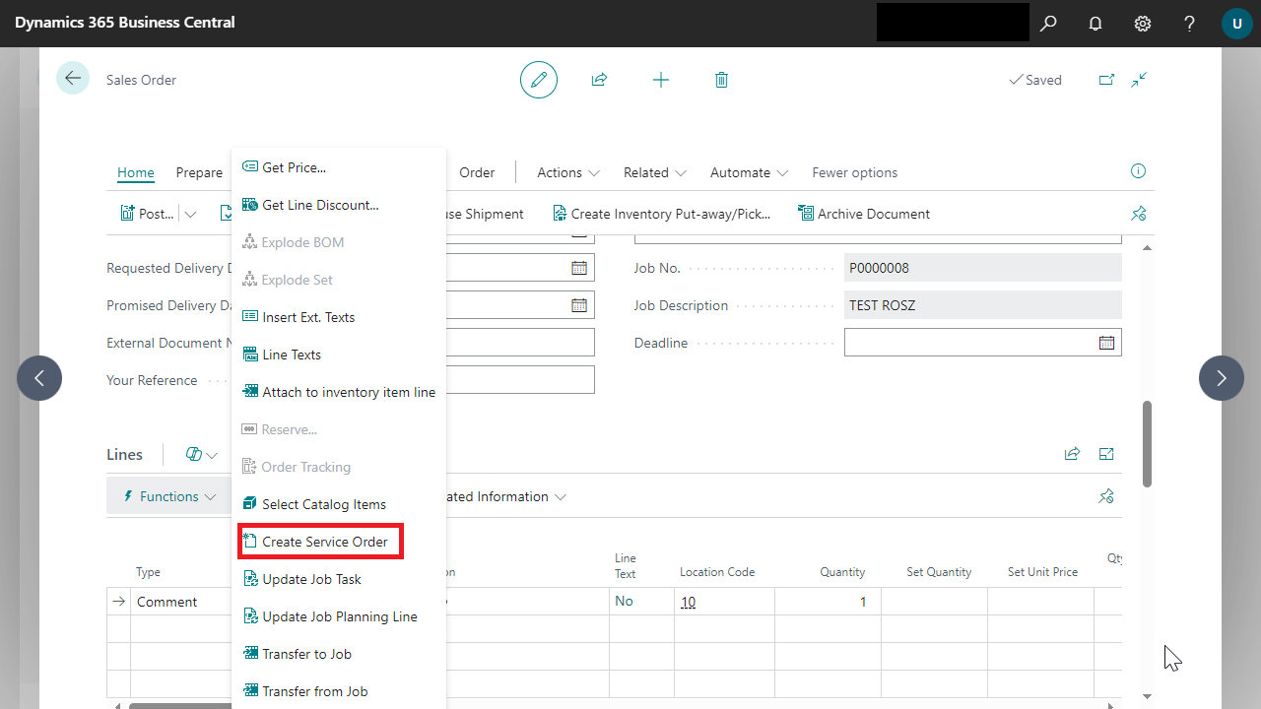This screenshot has height=709, width=1261.
Task: Click Fewer options link
Action: coord(854,172)
